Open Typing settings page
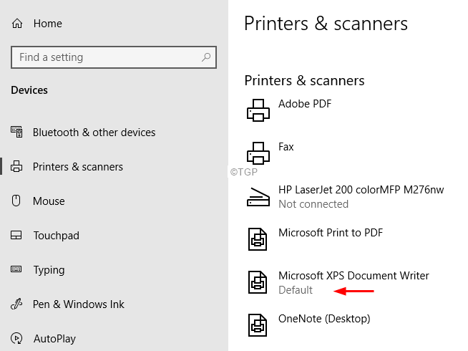 tap(49, 270)
